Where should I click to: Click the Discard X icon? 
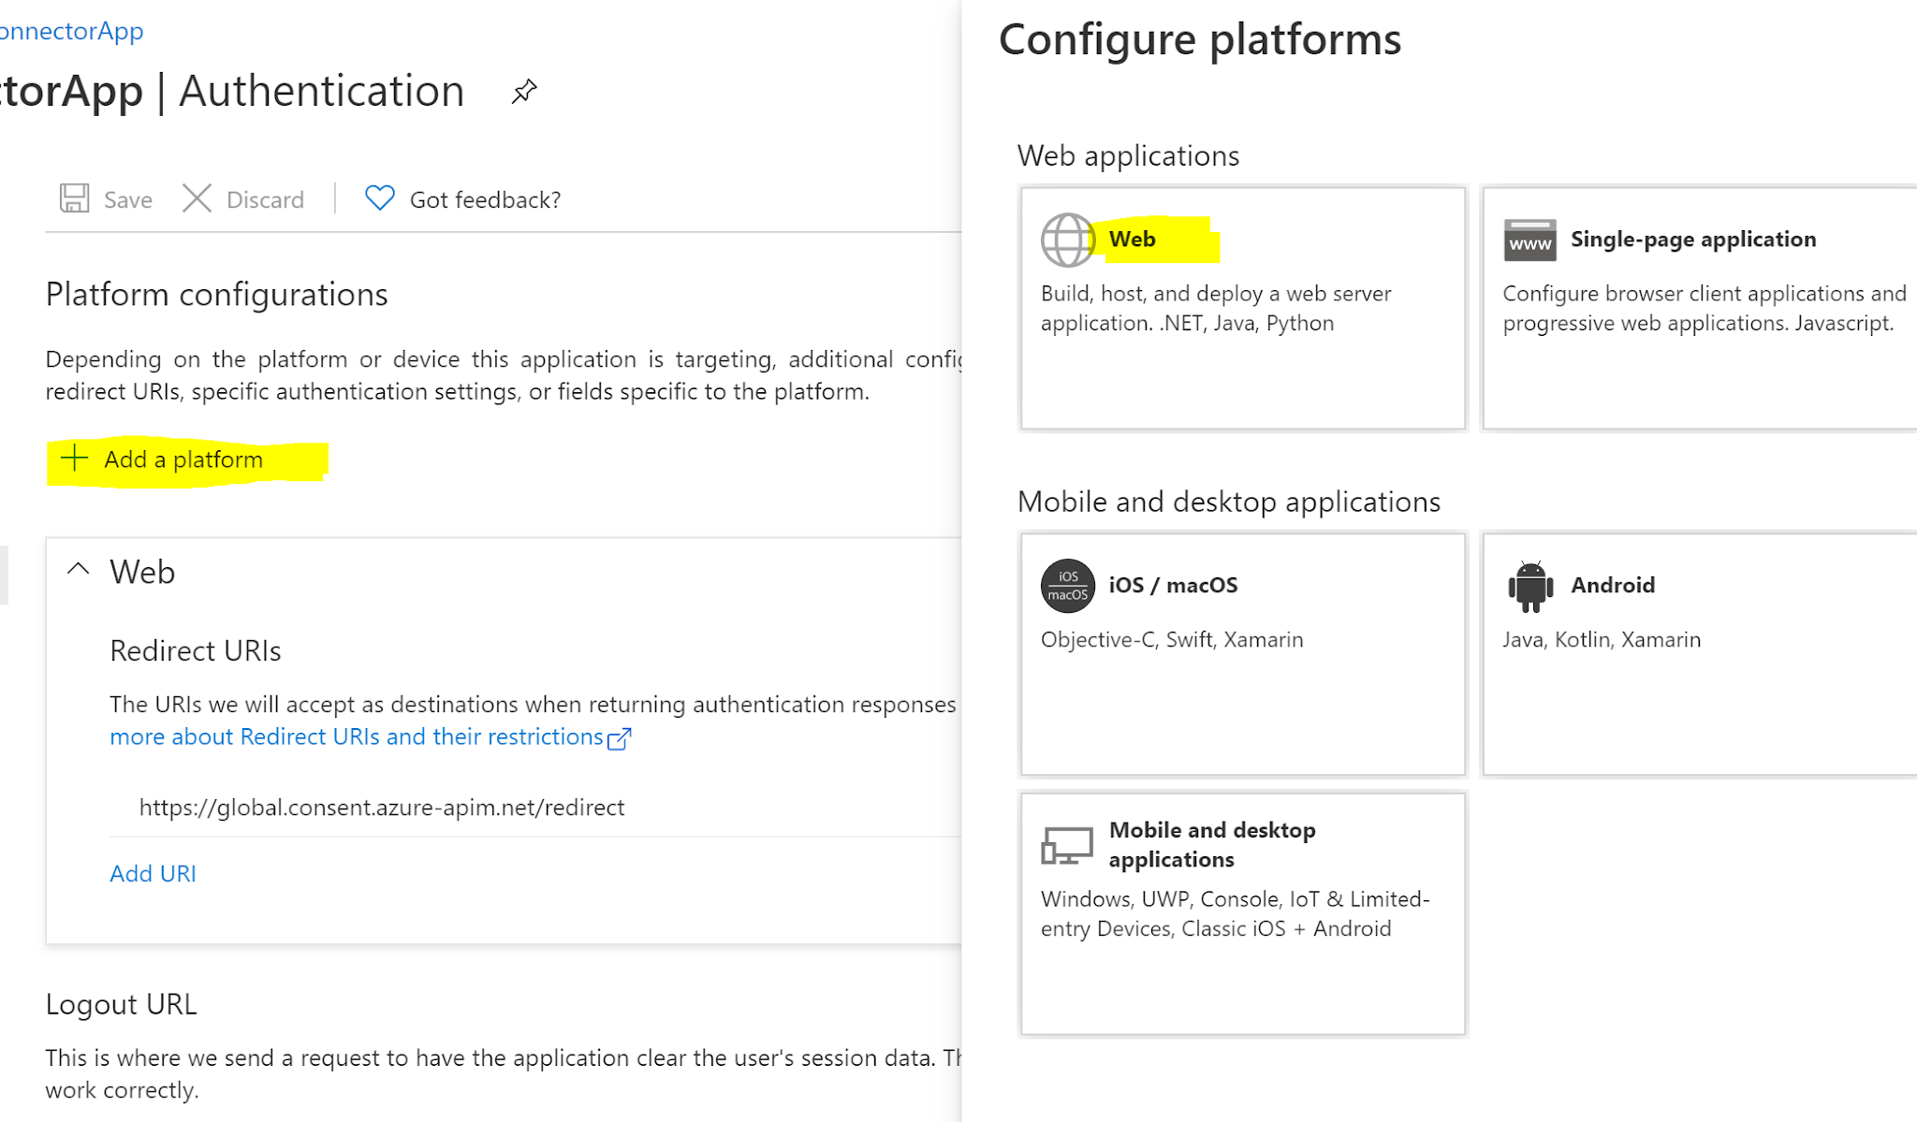point(197,198)
